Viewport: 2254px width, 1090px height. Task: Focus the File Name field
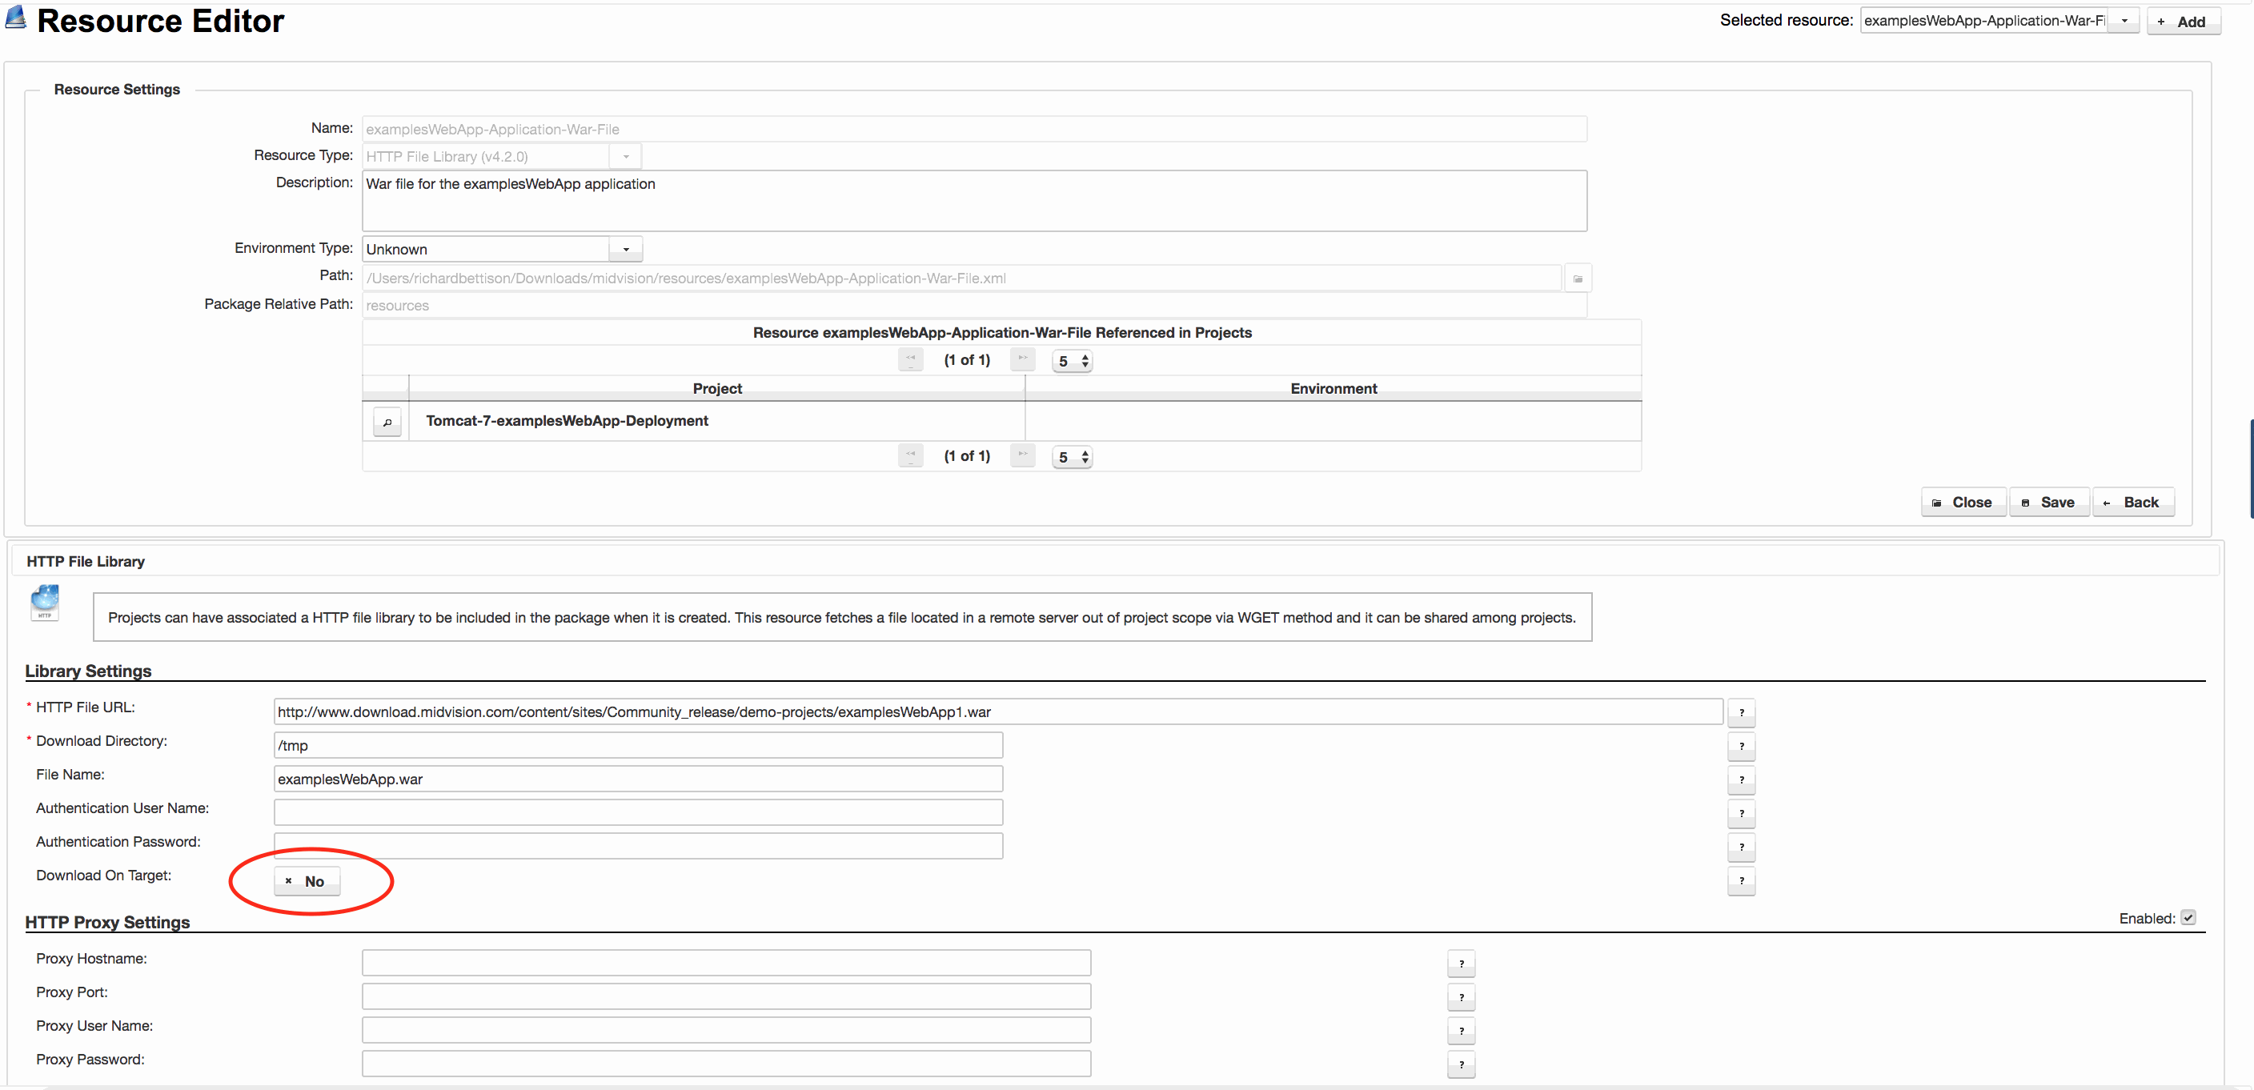(x=639, y=779)
